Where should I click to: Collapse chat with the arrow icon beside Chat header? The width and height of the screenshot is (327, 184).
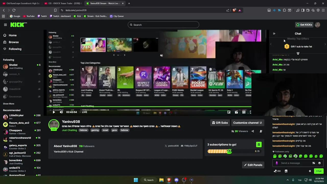click(274, 34)
